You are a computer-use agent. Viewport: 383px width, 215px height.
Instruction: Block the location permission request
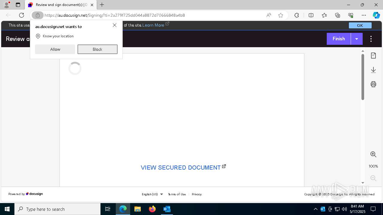[x=98, y=49]
